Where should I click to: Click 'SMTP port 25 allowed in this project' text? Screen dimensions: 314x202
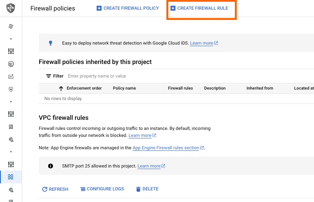point(99,166)
